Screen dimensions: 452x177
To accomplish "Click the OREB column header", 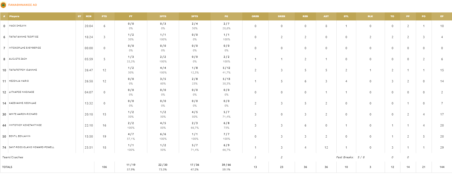I will coord(255,16).
